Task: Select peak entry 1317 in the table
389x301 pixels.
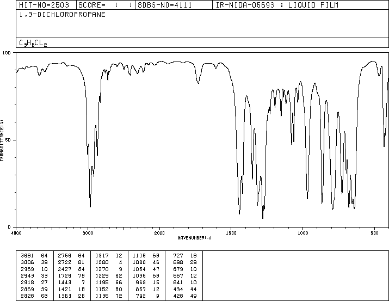Action: (x=109, y=255)
